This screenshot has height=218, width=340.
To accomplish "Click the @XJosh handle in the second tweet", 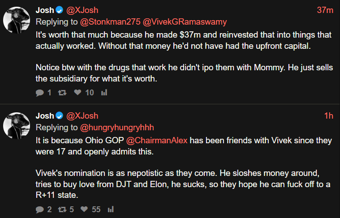I will tap(82, 116).
